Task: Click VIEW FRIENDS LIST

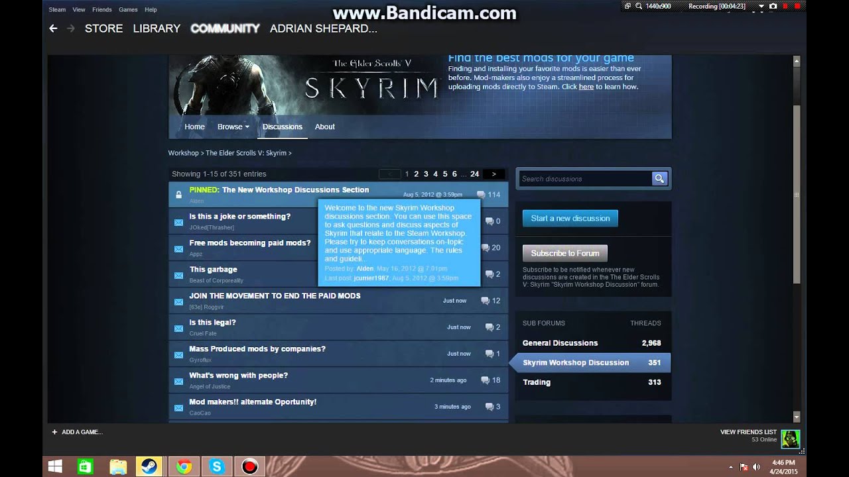Action: pos(748,432)
